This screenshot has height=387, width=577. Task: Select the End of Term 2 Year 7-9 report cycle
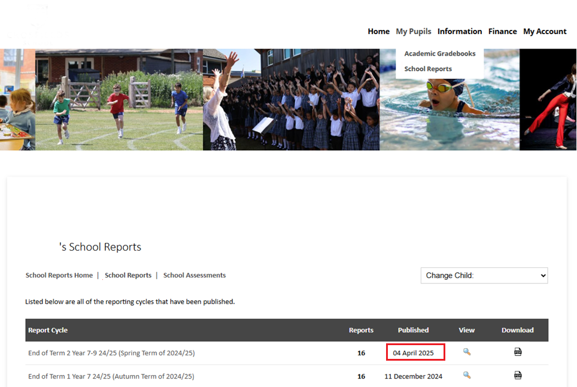coord(111,353)
